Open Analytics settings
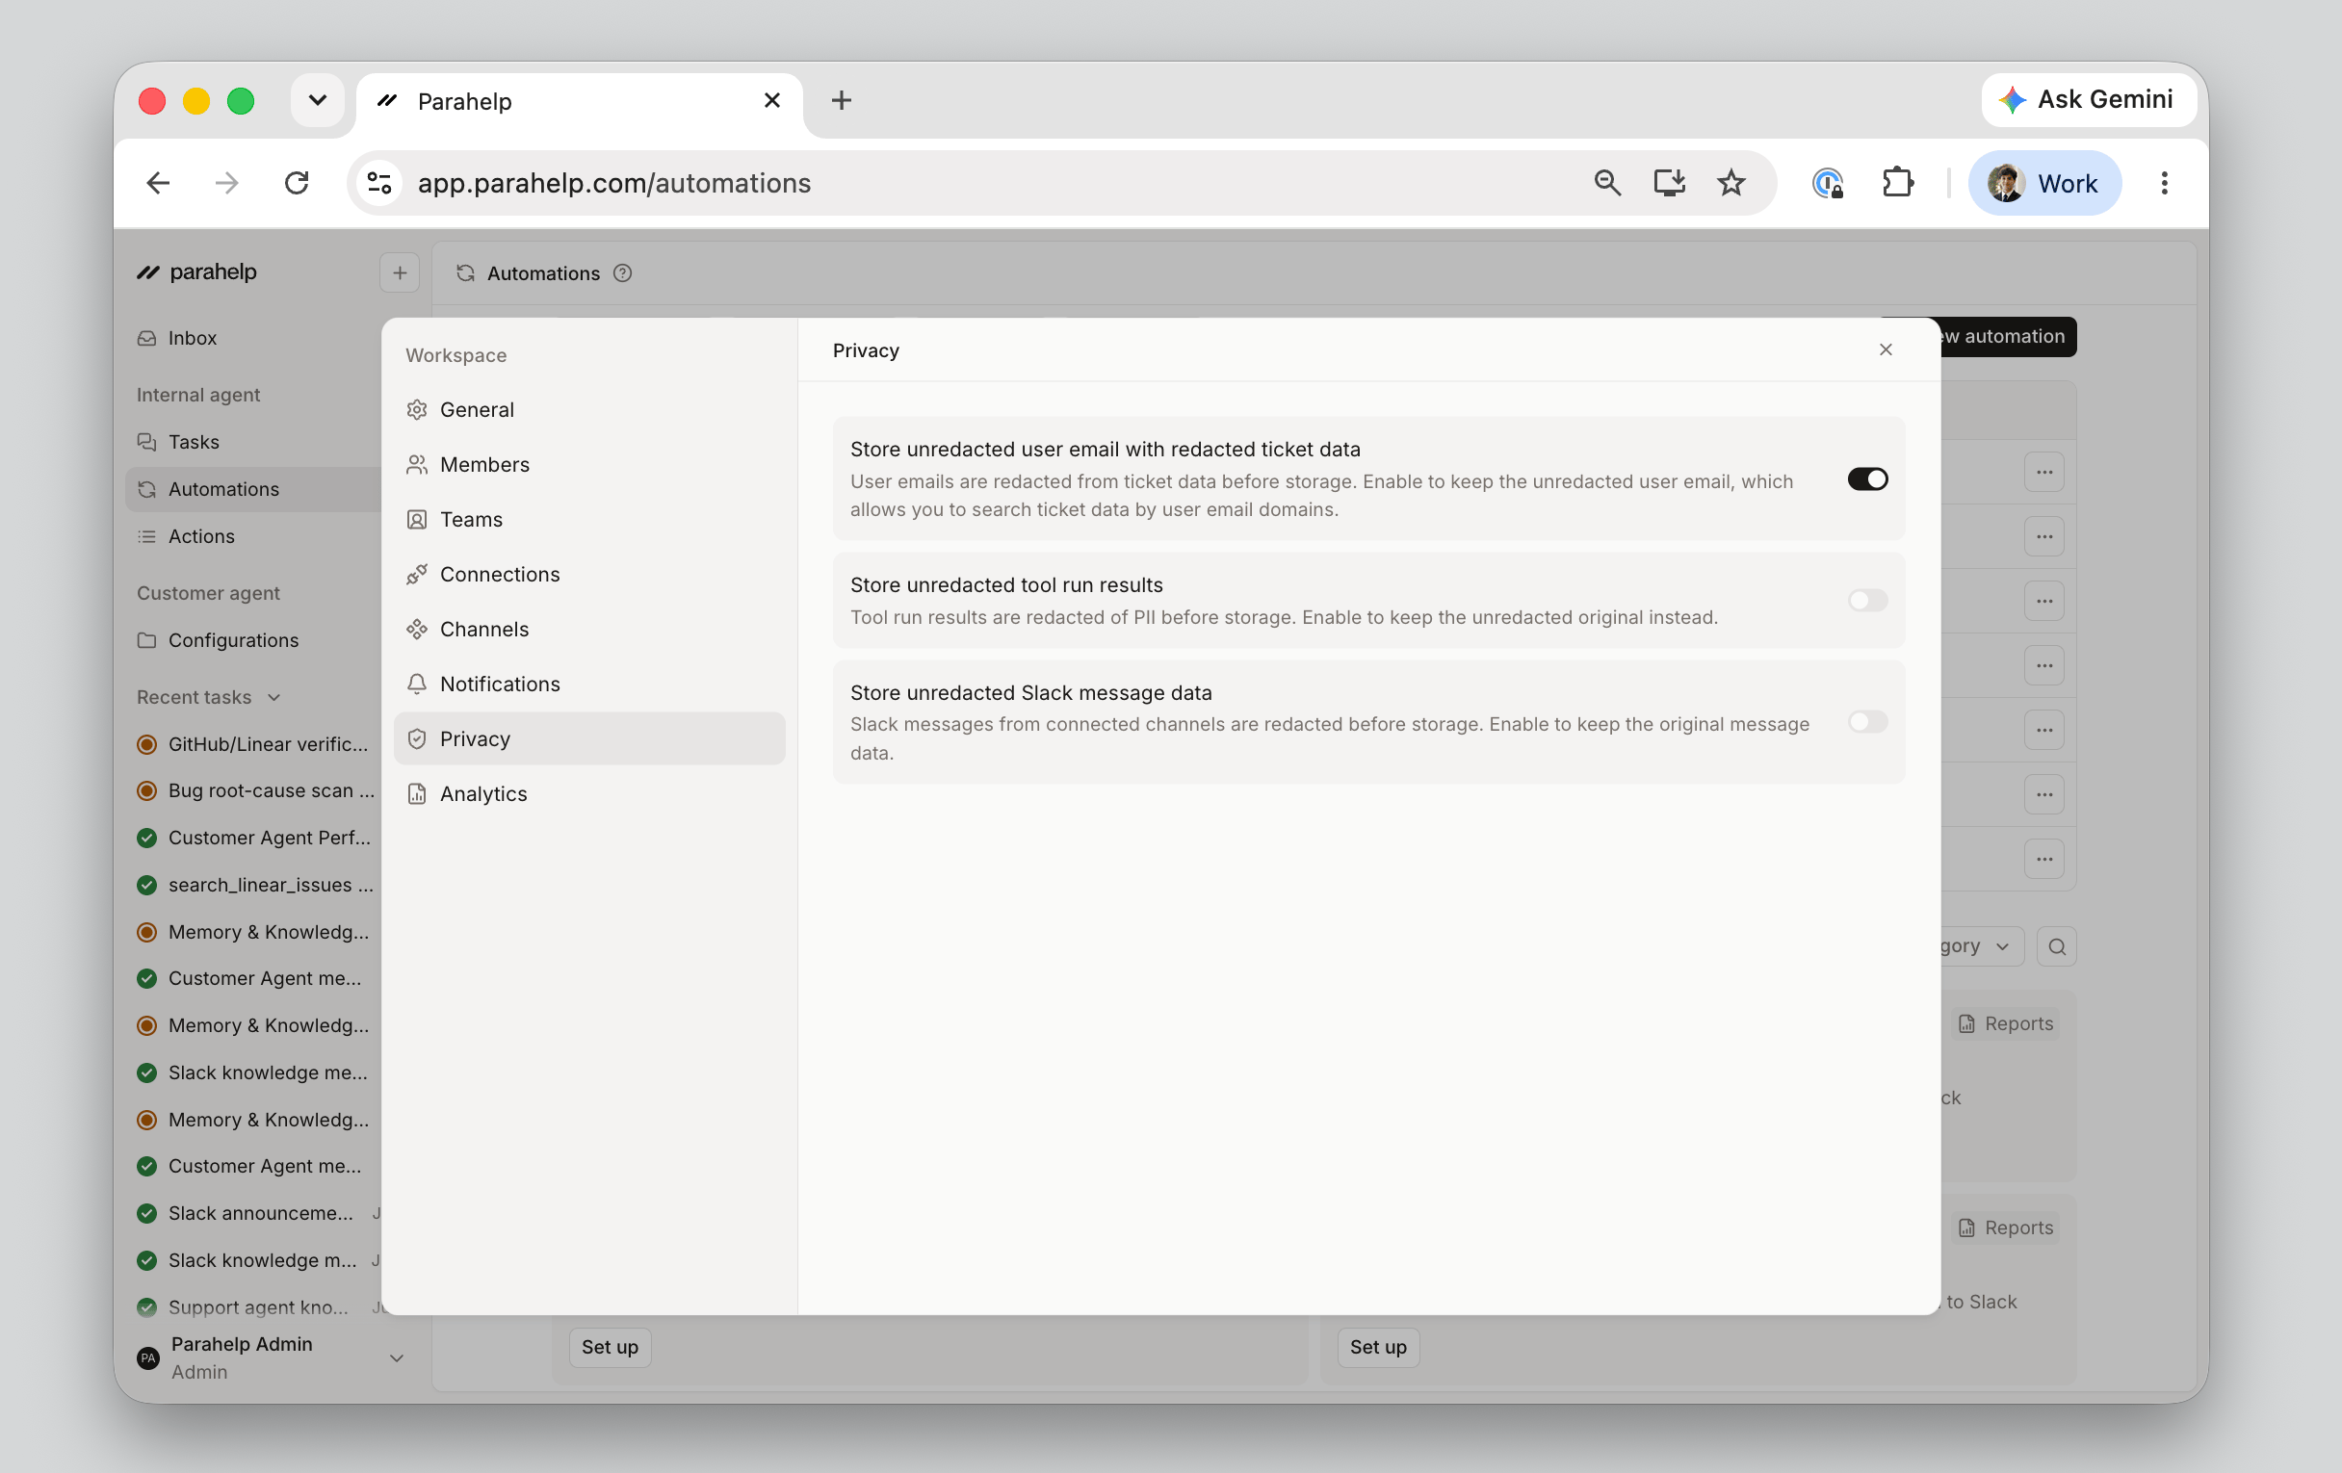The width and height of the screenshot is (2342, 1473). pyautogui.click(x=588, y=794)
